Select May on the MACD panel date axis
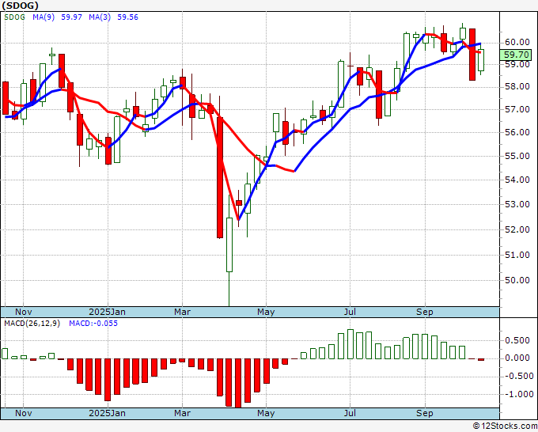This screenshot has height=432, width=538. (x=266, y=413)
